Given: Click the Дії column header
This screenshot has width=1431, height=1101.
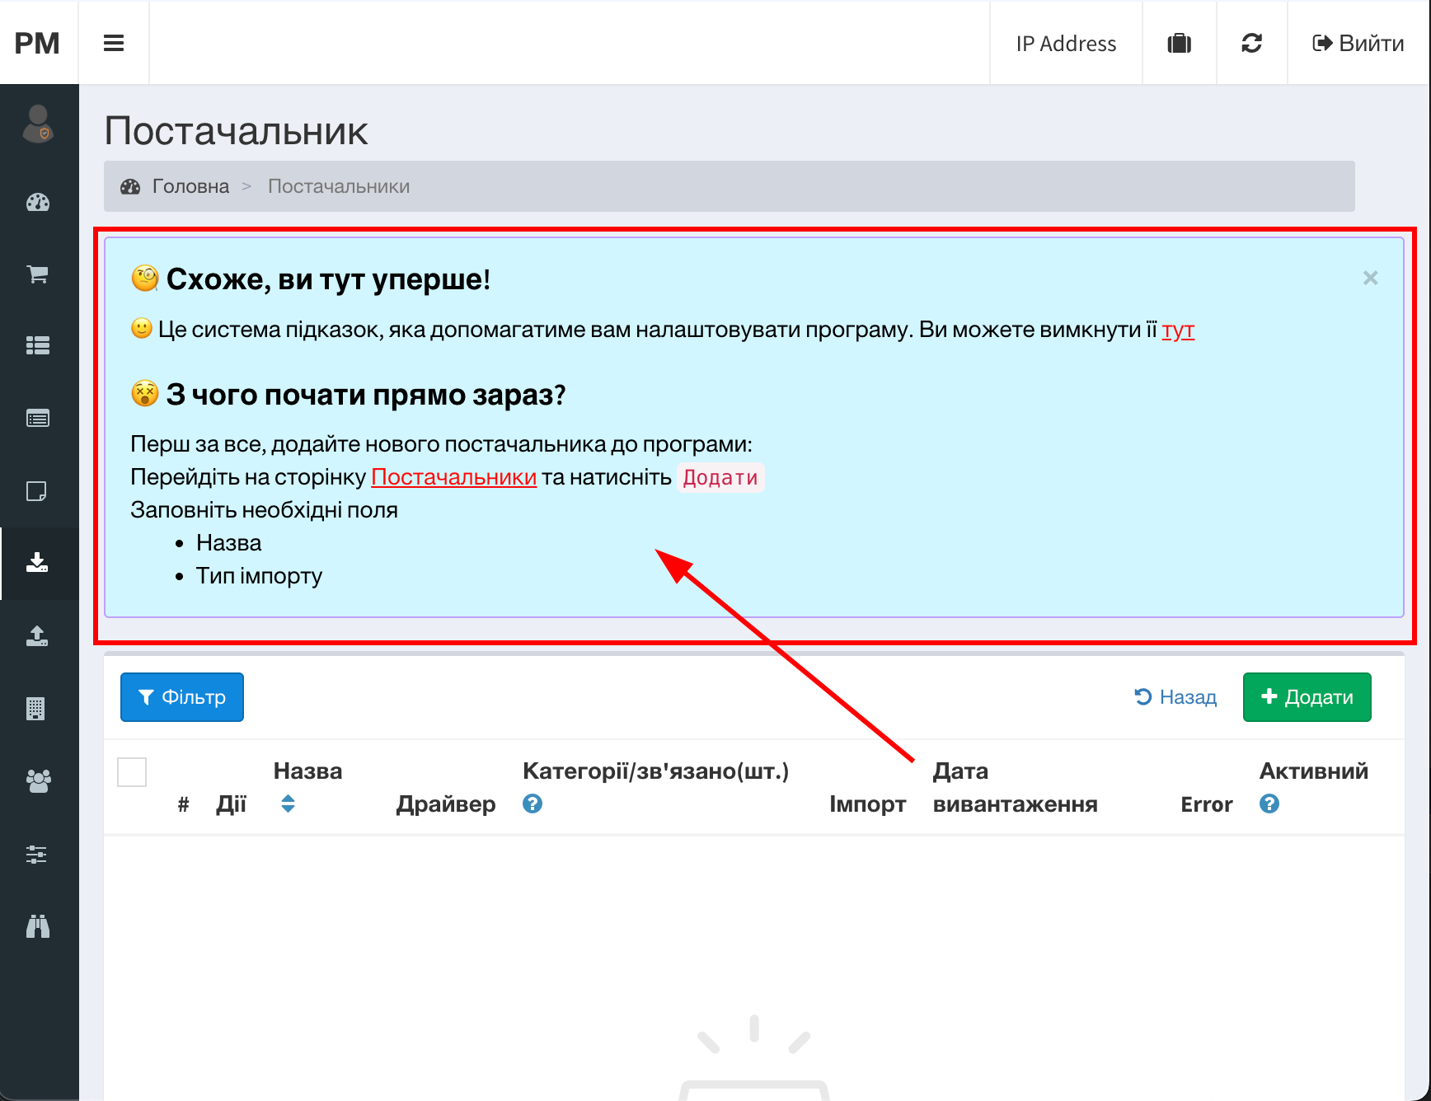Looking at the screenshot, I should tap(231, 804).
